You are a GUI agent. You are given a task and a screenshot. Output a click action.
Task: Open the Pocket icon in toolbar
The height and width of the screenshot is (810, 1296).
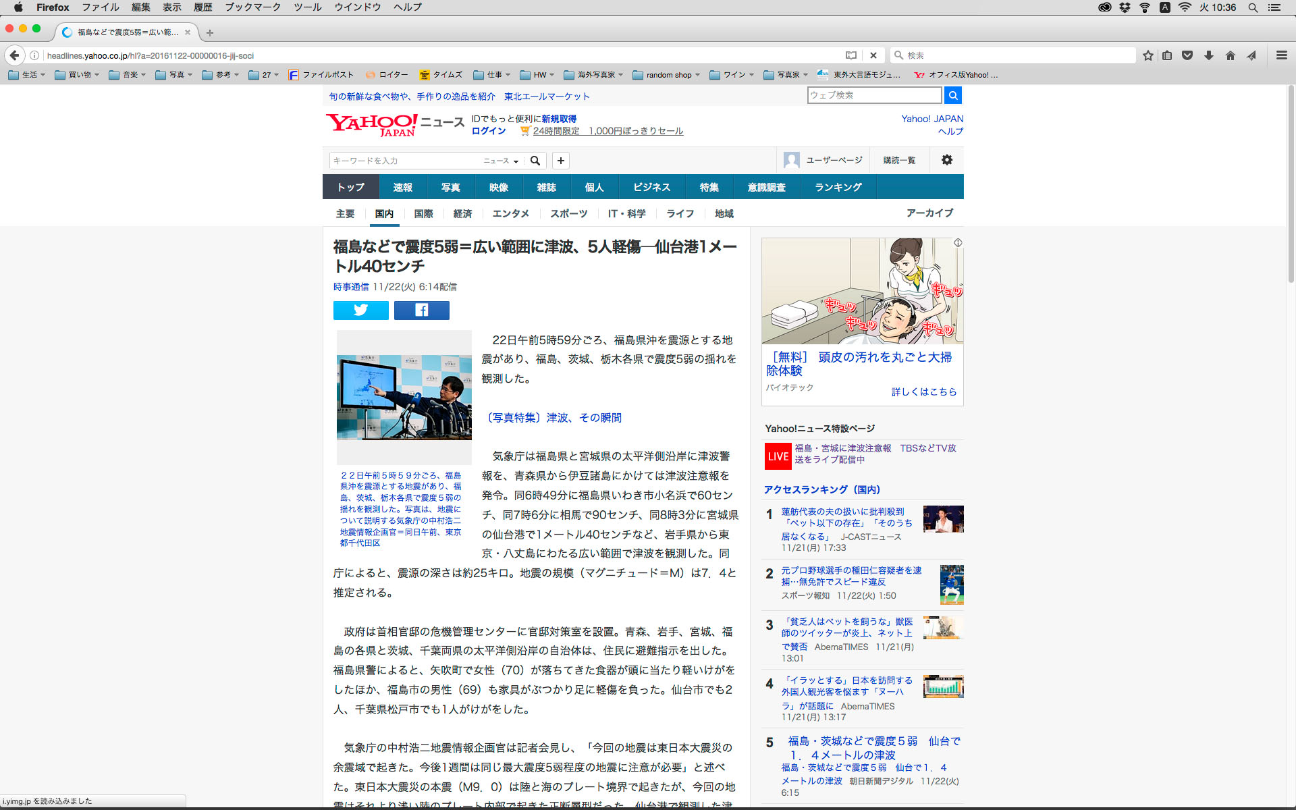click(1187, 55)
